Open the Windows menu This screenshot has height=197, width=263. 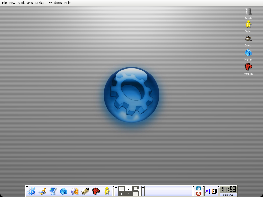[55, 3]
